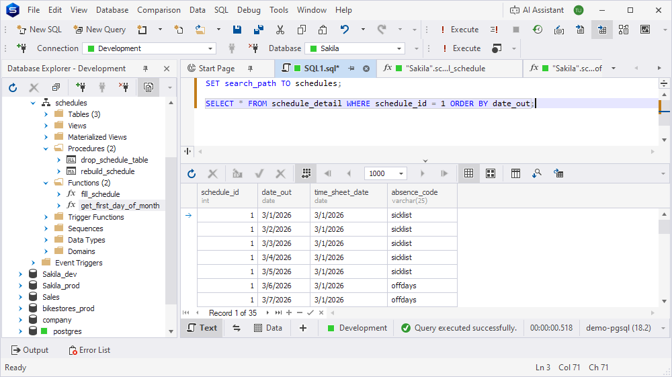Pin the Database Explorer panel
Image resolution: width=672 pixels, height=377 pixels.
pos(145,69)
